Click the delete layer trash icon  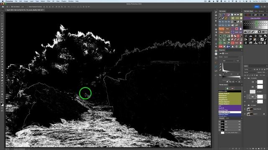click(265, 148)
